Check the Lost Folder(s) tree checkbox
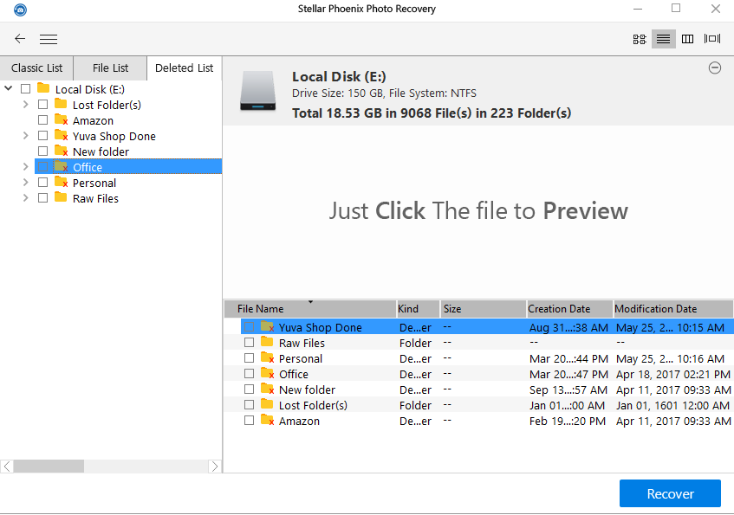Viewport: 734px width, 515px height. [x=42, y=104]
